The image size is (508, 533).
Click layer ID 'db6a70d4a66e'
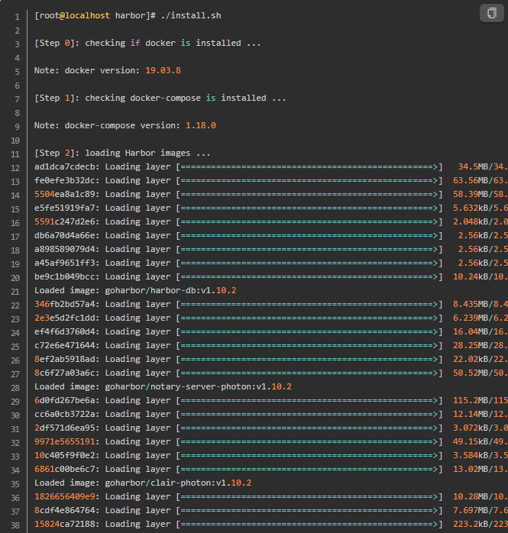65,235
